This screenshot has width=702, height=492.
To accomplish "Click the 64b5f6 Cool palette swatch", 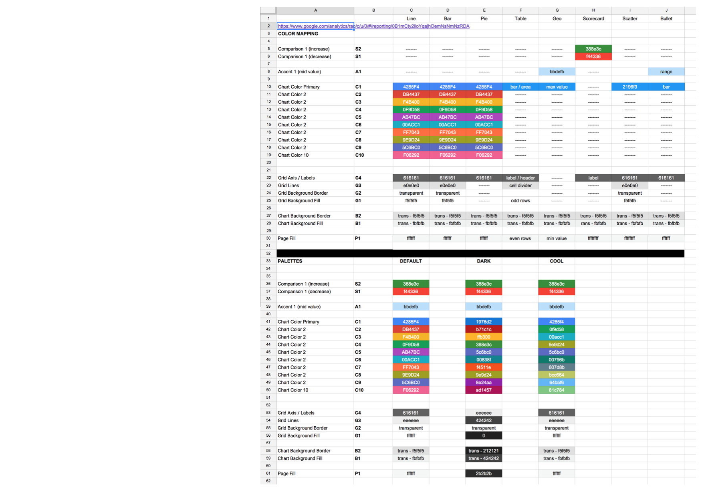I will [557, 383].
